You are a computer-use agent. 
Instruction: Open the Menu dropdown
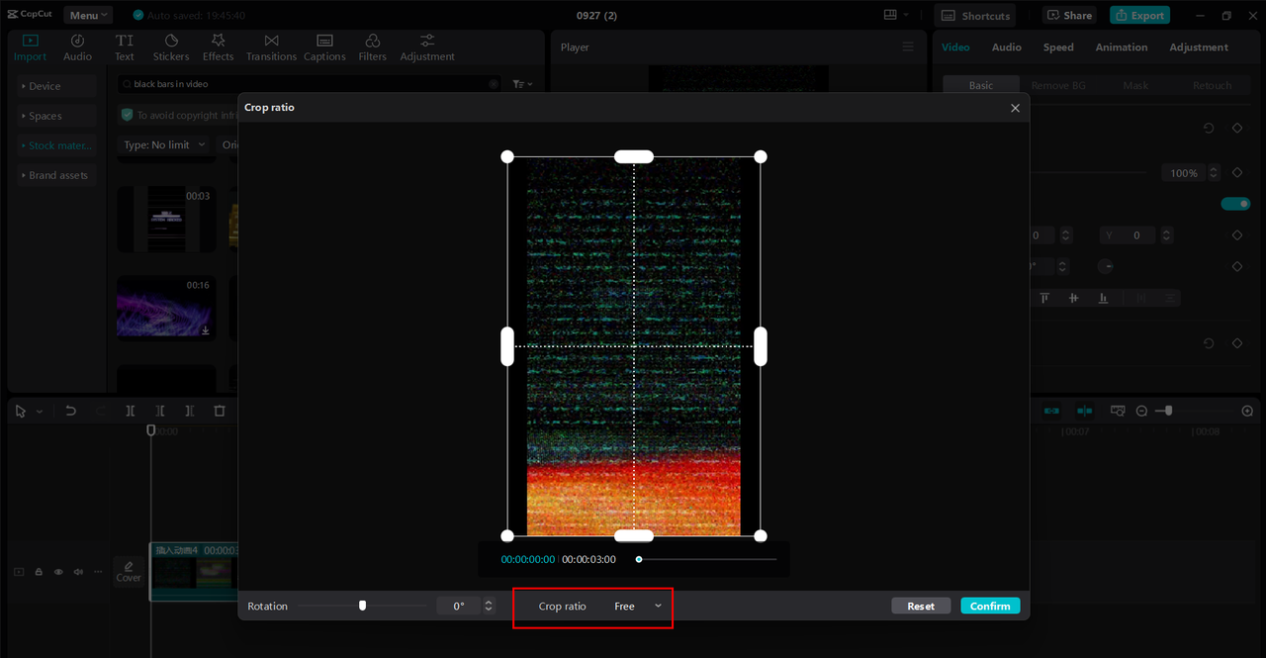pos(88,15)
